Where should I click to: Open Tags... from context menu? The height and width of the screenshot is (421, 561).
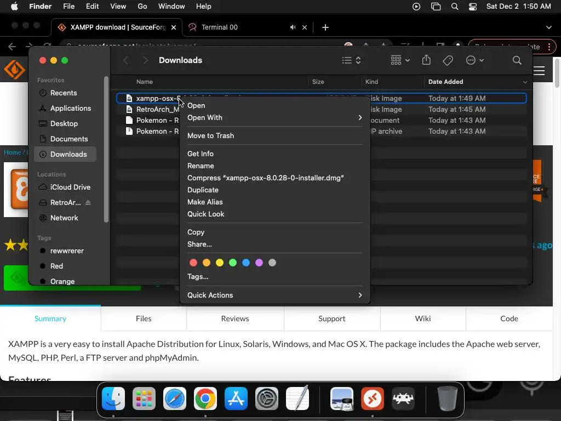click(274, 276)
